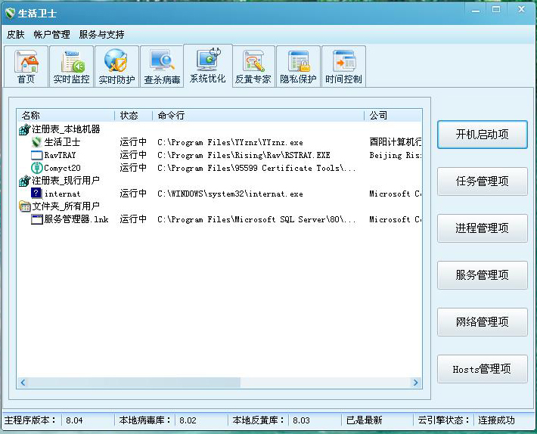Screen dimensions: 537x434
Task: Open 反黄专家 toolbar icon
Action: tap(253, 67)
